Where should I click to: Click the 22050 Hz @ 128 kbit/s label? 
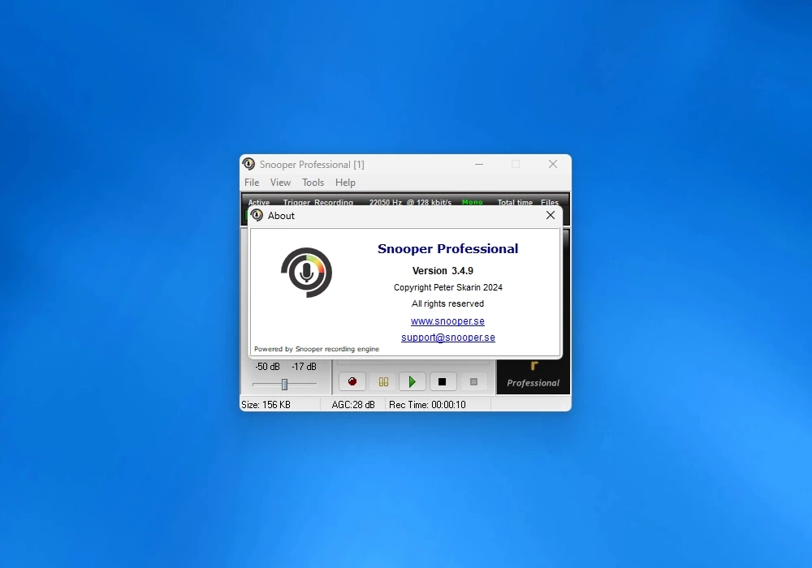pyautogui.click(x=410, y=202)
